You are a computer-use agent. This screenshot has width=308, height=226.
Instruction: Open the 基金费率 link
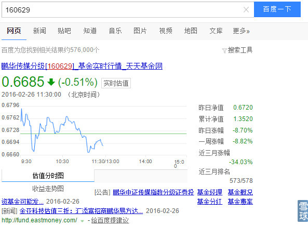pyautogui.click(x=240, y=202)
